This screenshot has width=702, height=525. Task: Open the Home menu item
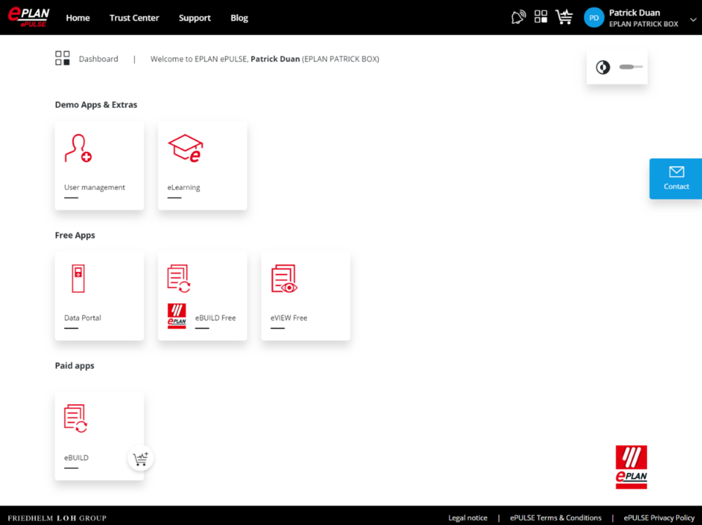[78, 18]
